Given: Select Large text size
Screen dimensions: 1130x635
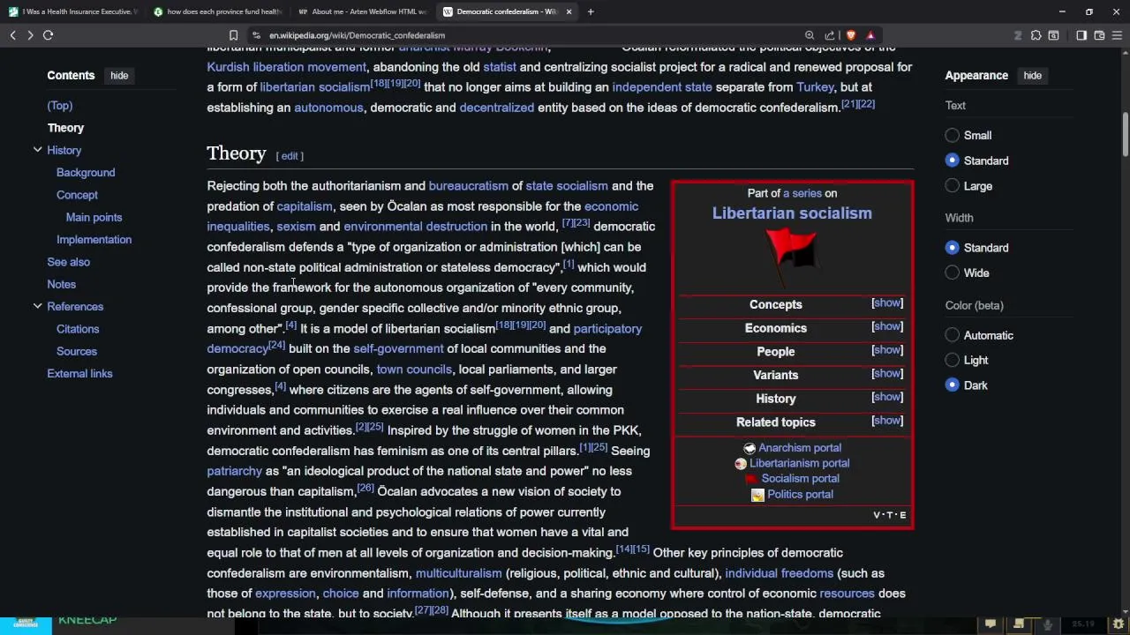Looking at the screenshot, I should point(952,186).
